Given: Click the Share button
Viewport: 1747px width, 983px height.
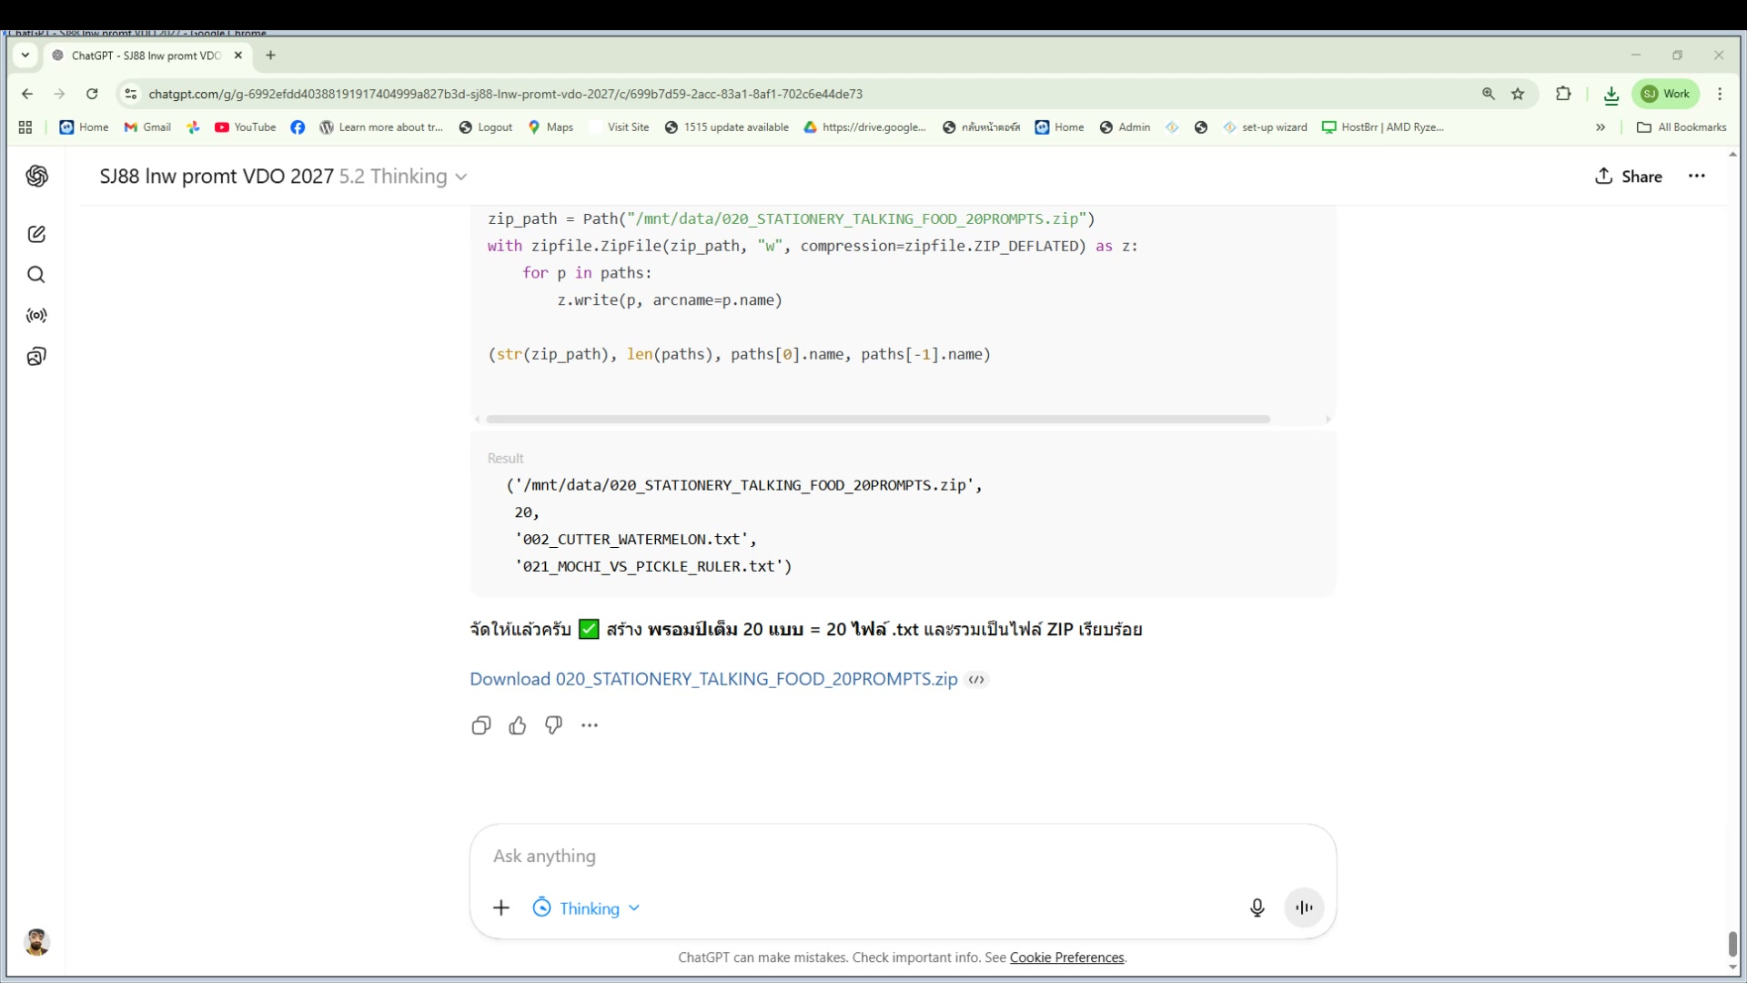Looking at the screenshot, I should tap(1629, 177).
